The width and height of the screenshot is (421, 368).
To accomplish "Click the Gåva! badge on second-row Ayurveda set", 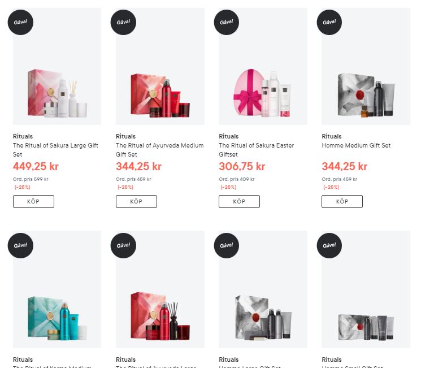I will pyautogui.click(x=123, y=245).
